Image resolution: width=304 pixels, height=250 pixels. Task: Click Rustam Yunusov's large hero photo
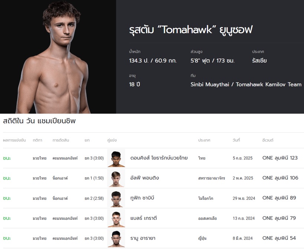(58, 57)
